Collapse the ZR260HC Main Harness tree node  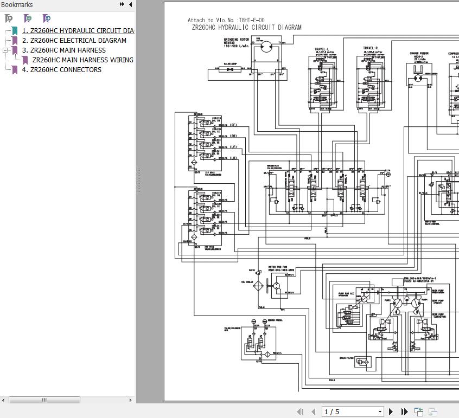[5, 50]
